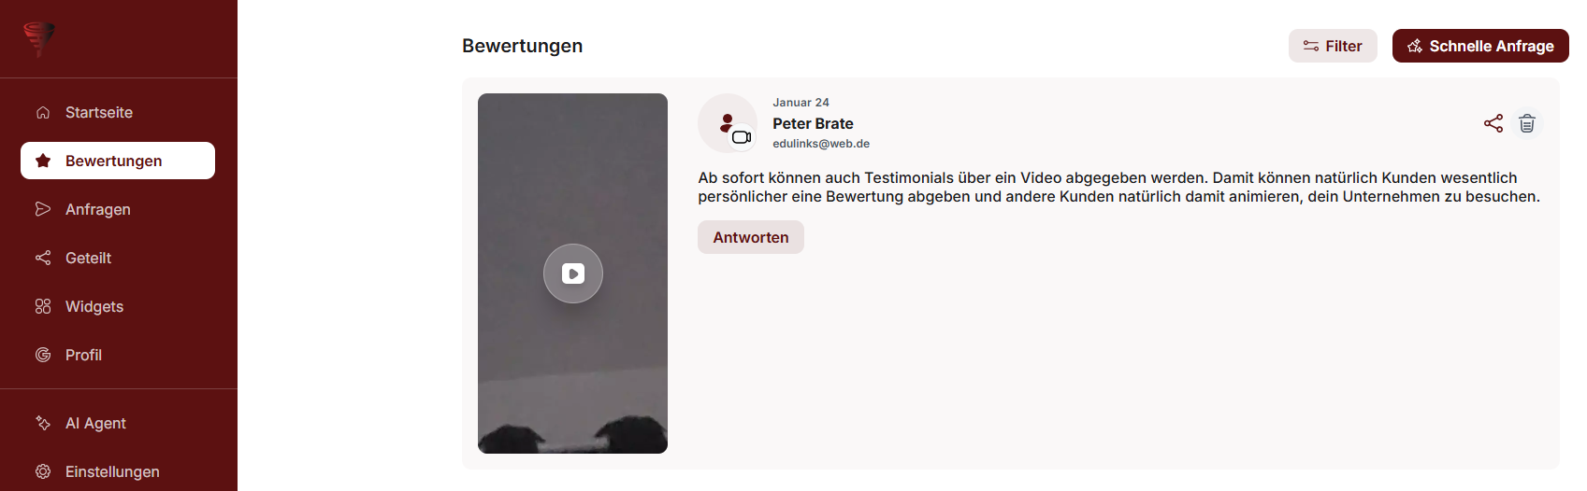Delete the review with the trash icon
Screen dimensions: 1587x491
(x=1527, y=123)
